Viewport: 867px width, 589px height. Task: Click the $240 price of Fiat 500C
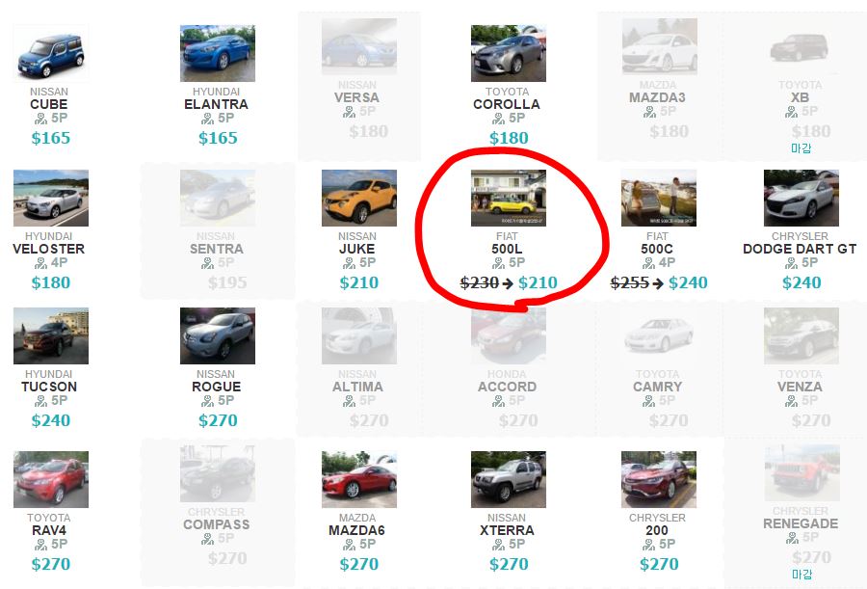(688, 282)
